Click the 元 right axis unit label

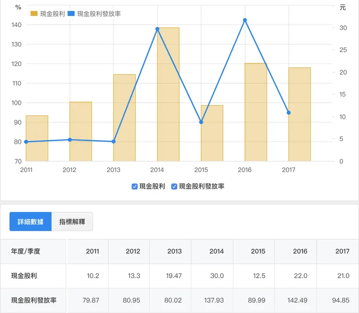[343, 8]
